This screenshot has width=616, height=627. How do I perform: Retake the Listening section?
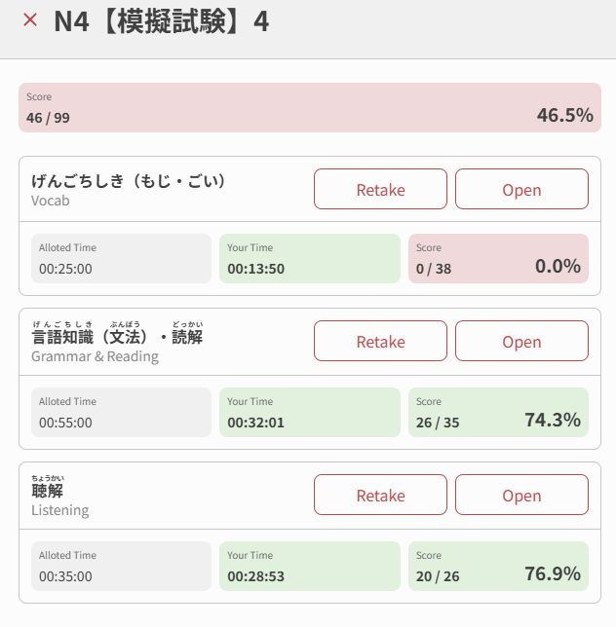click(380, 495)
